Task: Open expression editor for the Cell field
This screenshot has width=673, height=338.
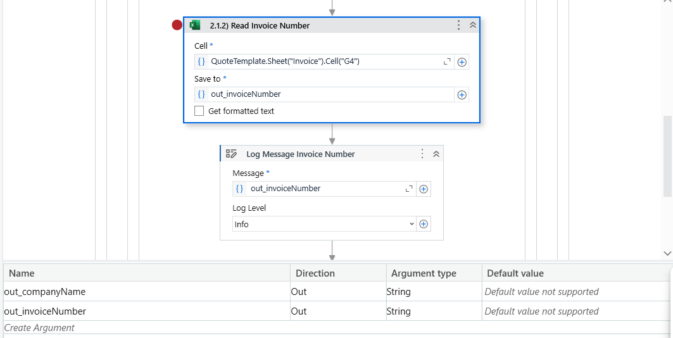Action: pos(447,61)
